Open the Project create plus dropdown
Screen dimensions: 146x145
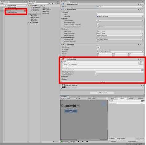tap(30, 4)
